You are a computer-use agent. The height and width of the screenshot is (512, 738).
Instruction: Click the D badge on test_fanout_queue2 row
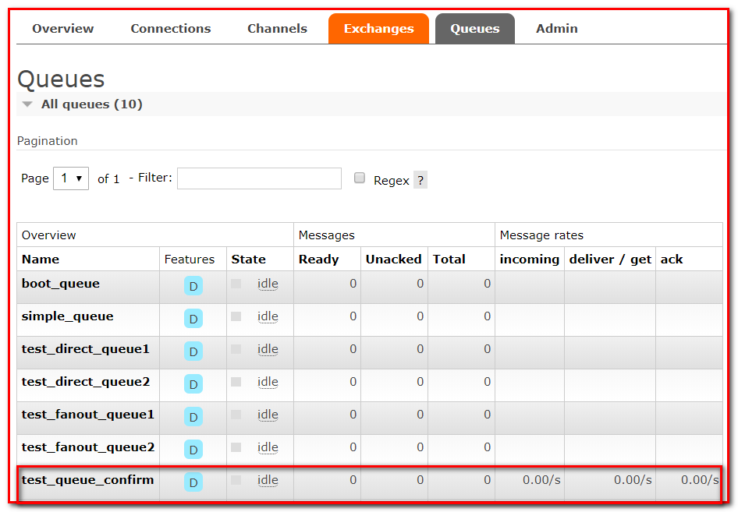(x=193, y=450)
